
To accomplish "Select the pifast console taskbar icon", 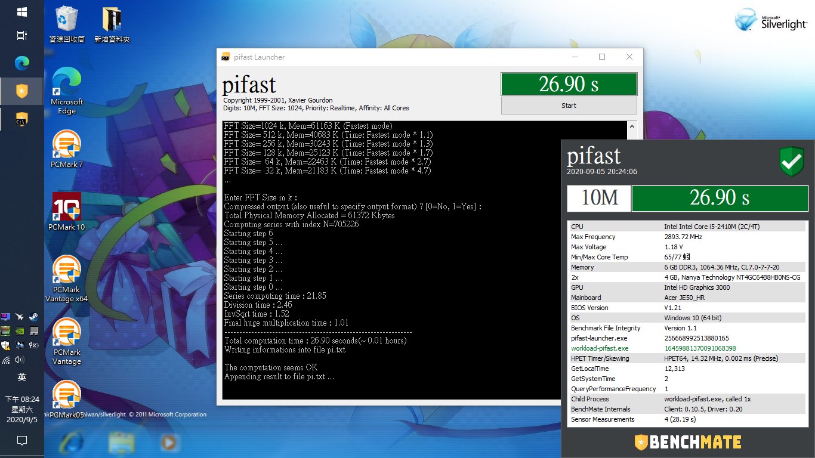I will [21, 119].
